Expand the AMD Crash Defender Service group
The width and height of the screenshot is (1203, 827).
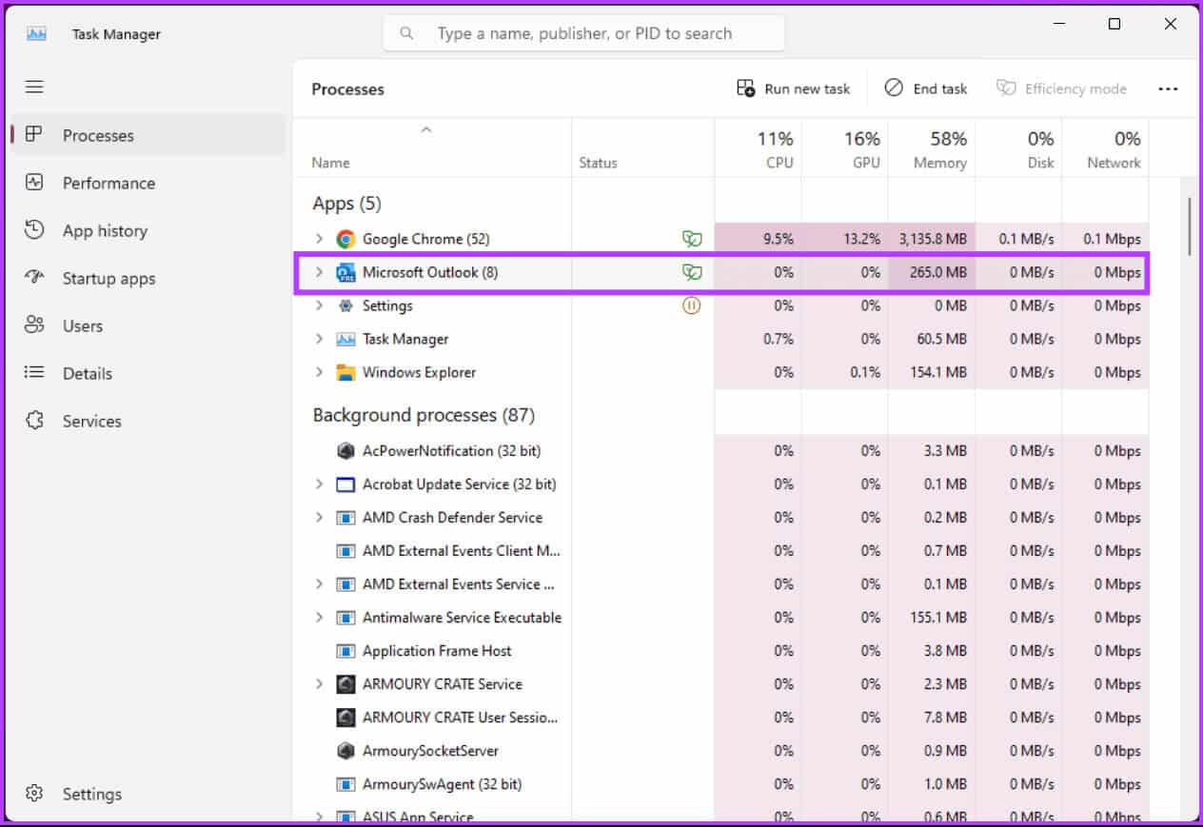[x=319, y=518]
